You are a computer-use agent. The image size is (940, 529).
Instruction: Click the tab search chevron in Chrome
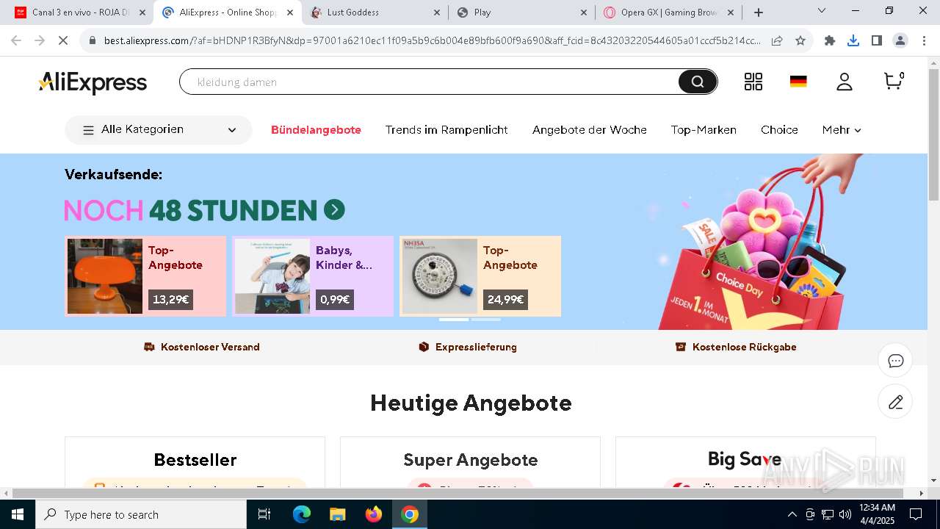[822, 11]
